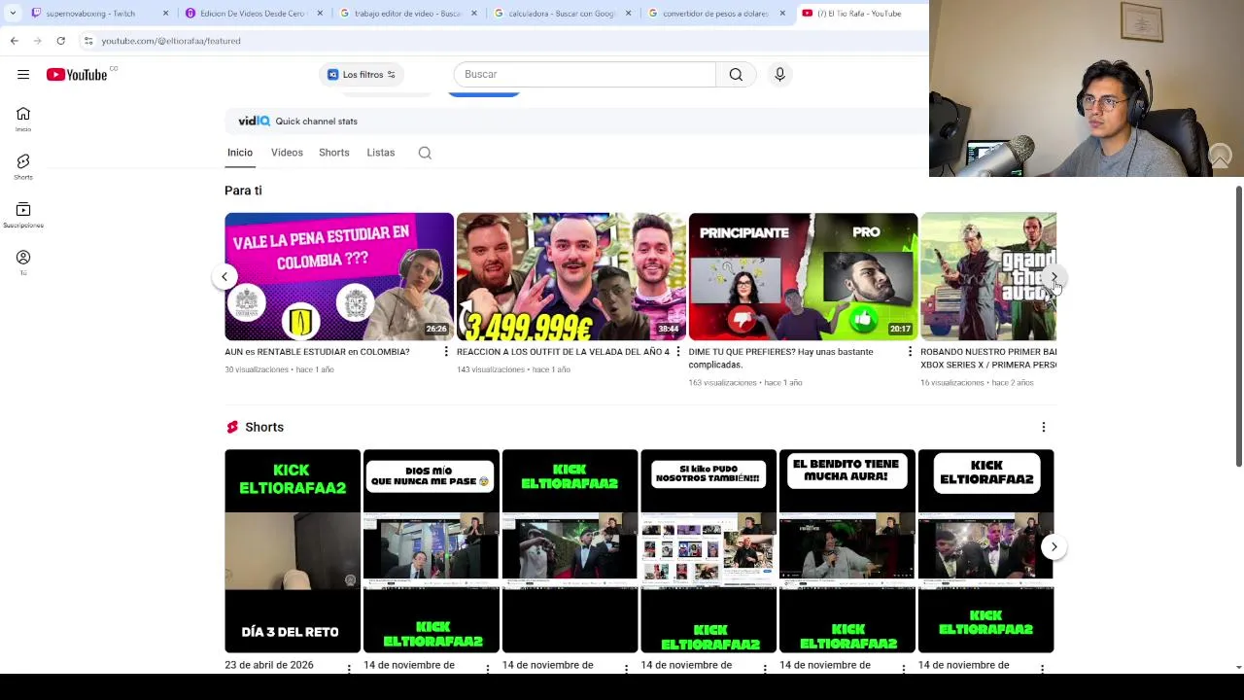Close the supernovaboxing Twitch tab
This screenshot has height=700, width=1244.
click(x=165, y=14)
